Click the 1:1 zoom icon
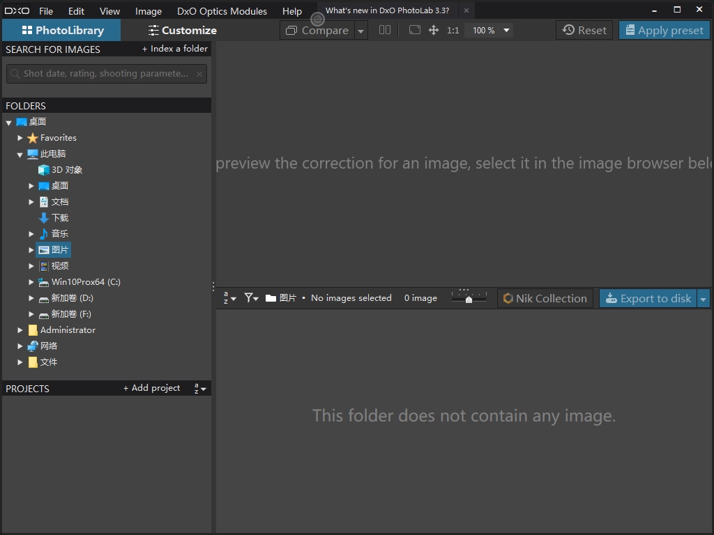The width and height of the screenshot is (714, 535). pos(453,31)
